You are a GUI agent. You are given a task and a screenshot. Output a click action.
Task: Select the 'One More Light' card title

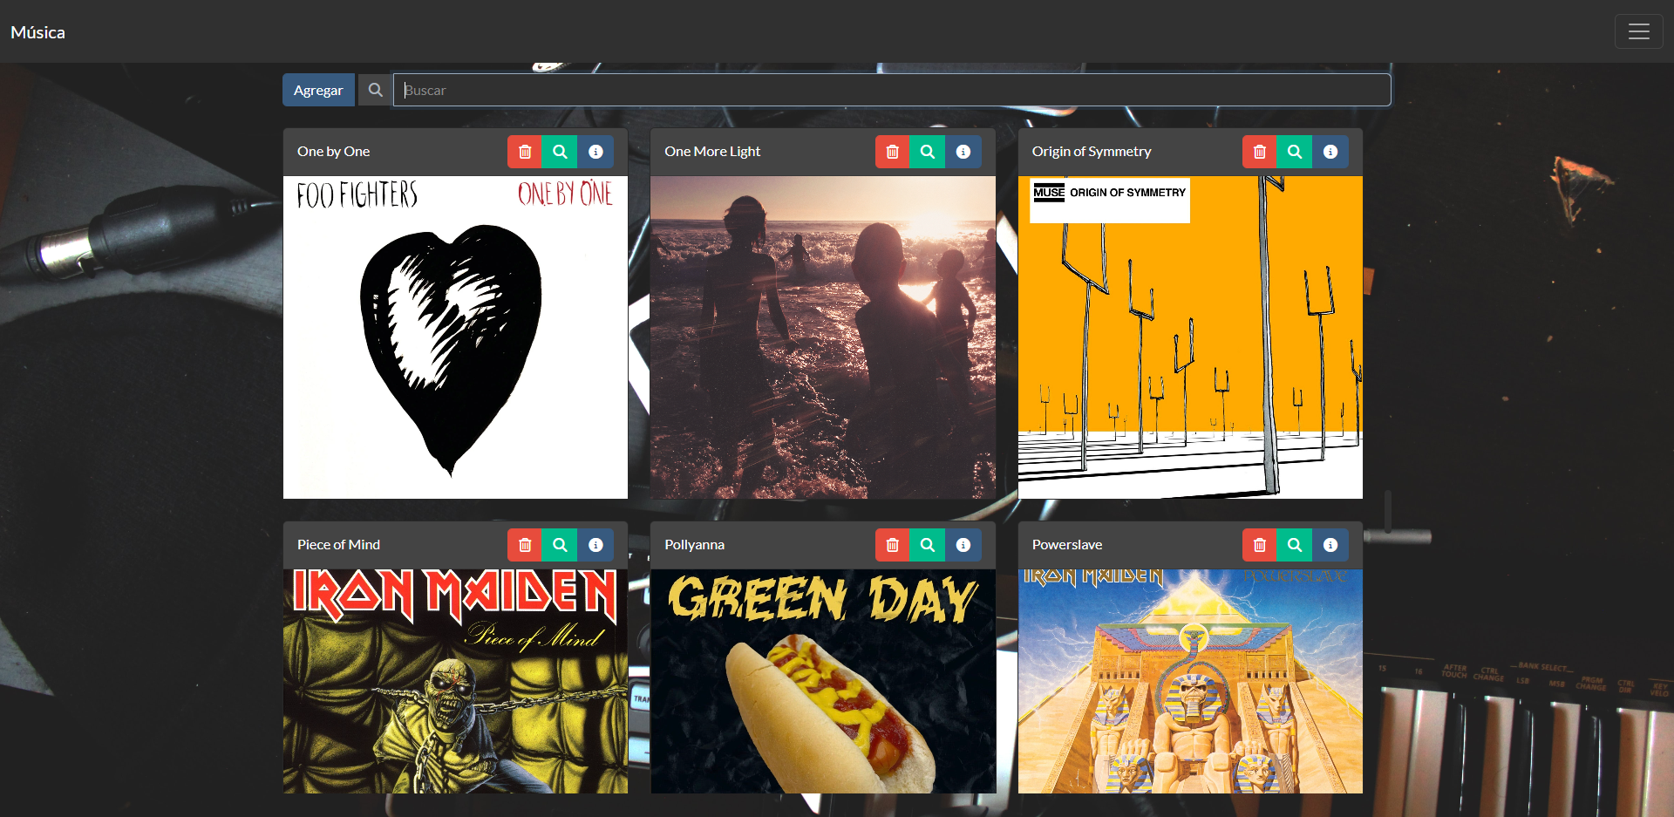pos(712,152)
